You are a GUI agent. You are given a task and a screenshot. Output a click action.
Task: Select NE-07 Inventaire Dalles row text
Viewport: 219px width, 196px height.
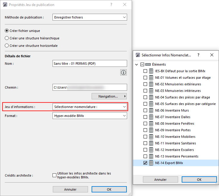(x=173, y=117)
